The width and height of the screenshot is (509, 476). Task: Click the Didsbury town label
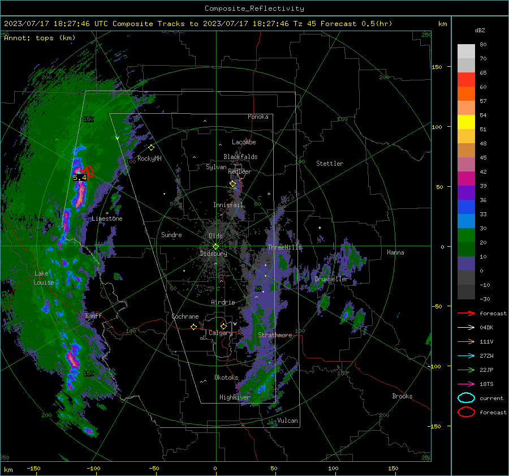click(x=213, y=254)
